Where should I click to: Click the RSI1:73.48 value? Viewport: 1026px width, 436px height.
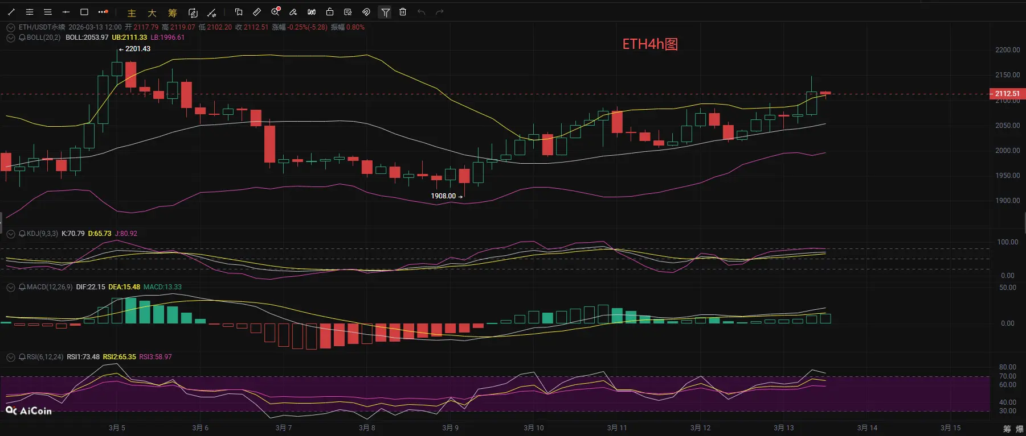pyautogui.click(x=83, y=357)
